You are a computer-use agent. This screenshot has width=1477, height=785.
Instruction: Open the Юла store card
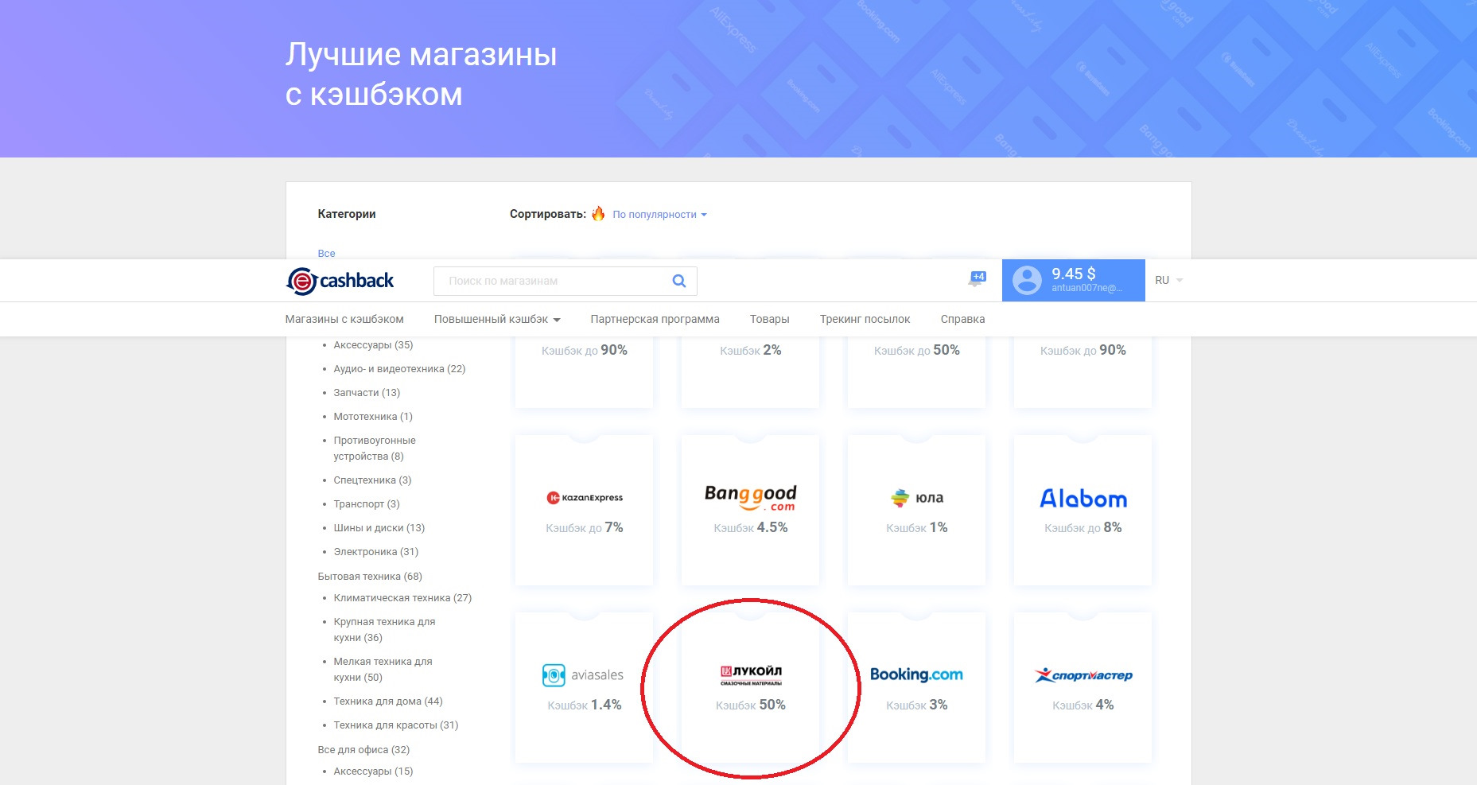click(917, 510)
